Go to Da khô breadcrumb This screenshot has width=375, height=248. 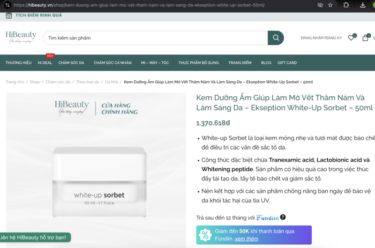112,82
